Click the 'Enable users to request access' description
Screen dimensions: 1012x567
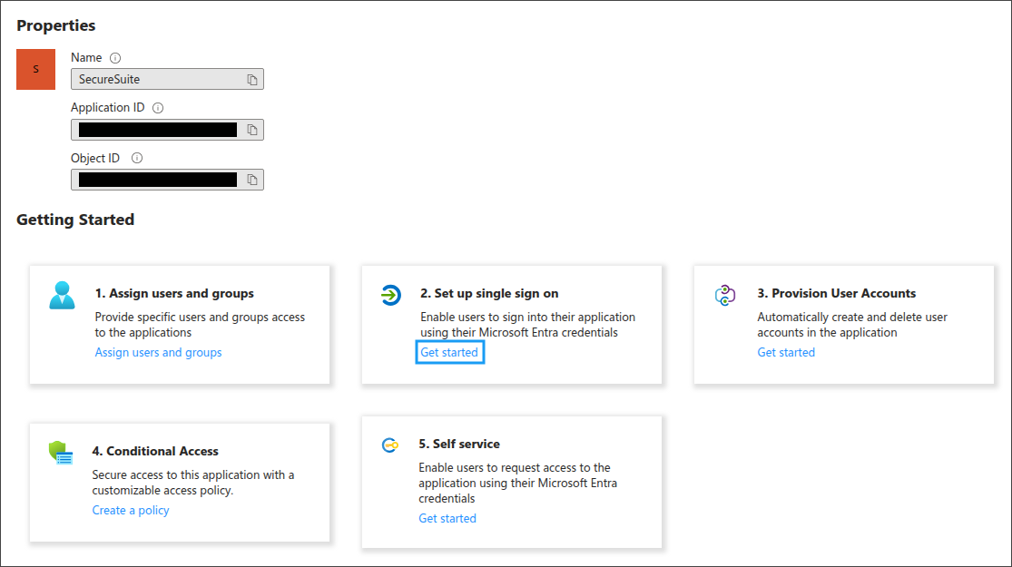517,483
